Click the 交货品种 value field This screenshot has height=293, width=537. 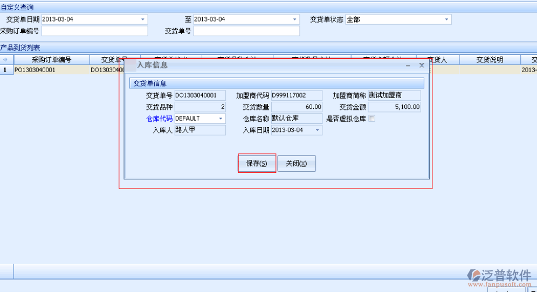click(200, 107)
